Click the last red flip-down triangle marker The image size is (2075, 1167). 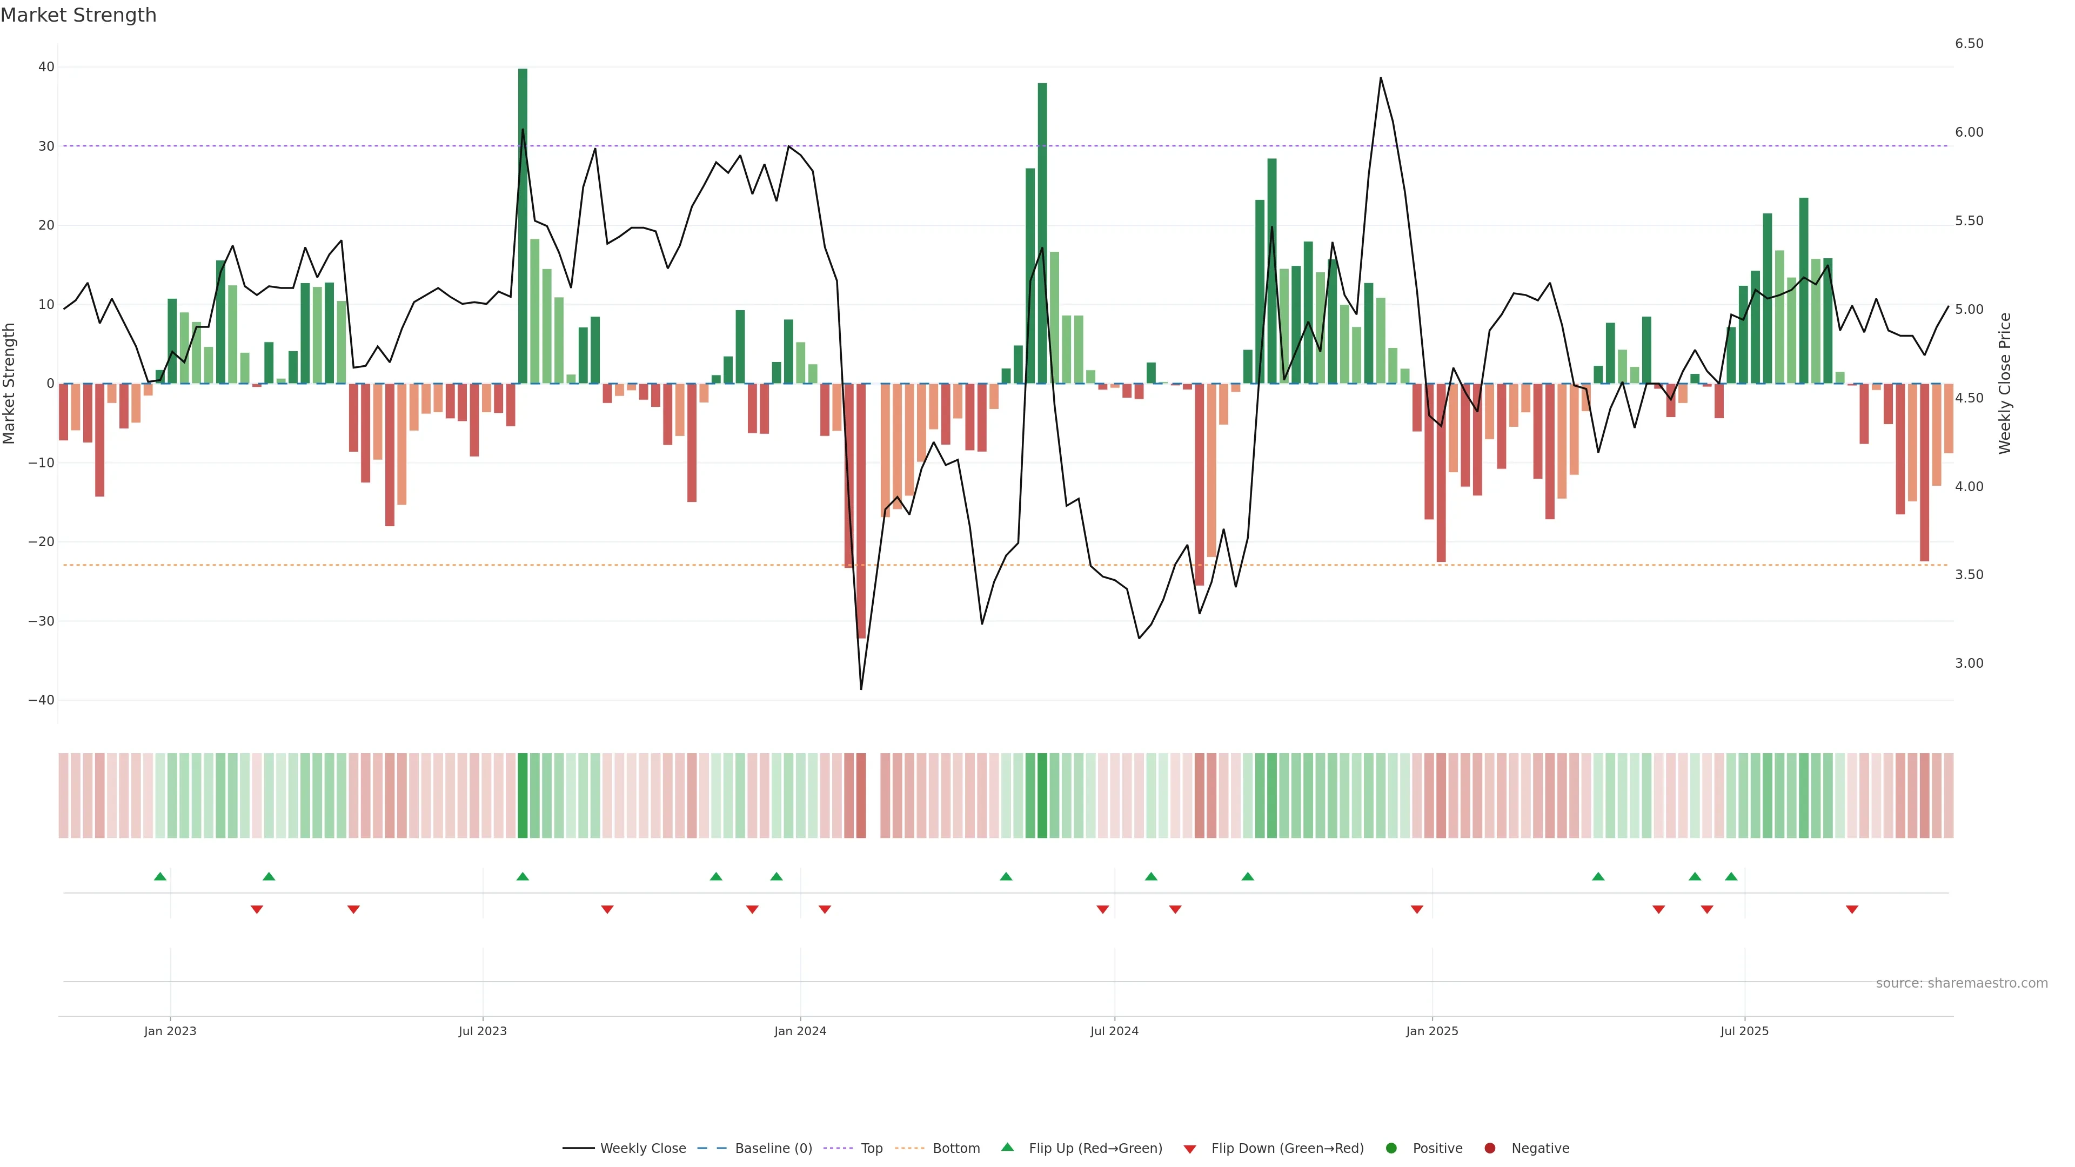(x=1852, y=909)
